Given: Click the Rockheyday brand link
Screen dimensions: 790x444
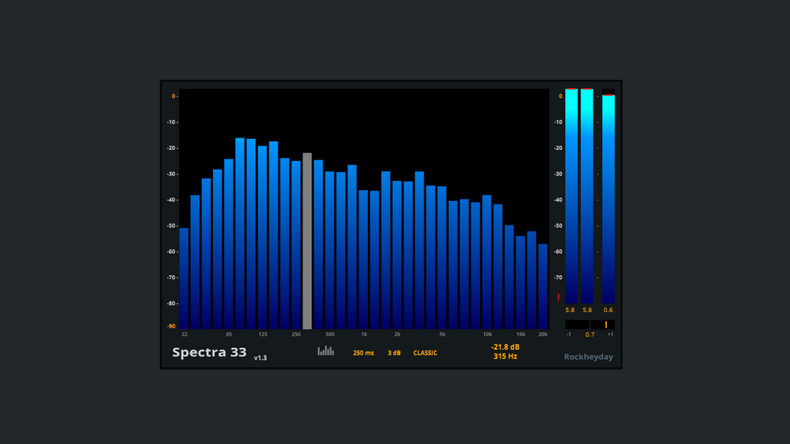Looking at the screenshot, I should pos(589,357).
